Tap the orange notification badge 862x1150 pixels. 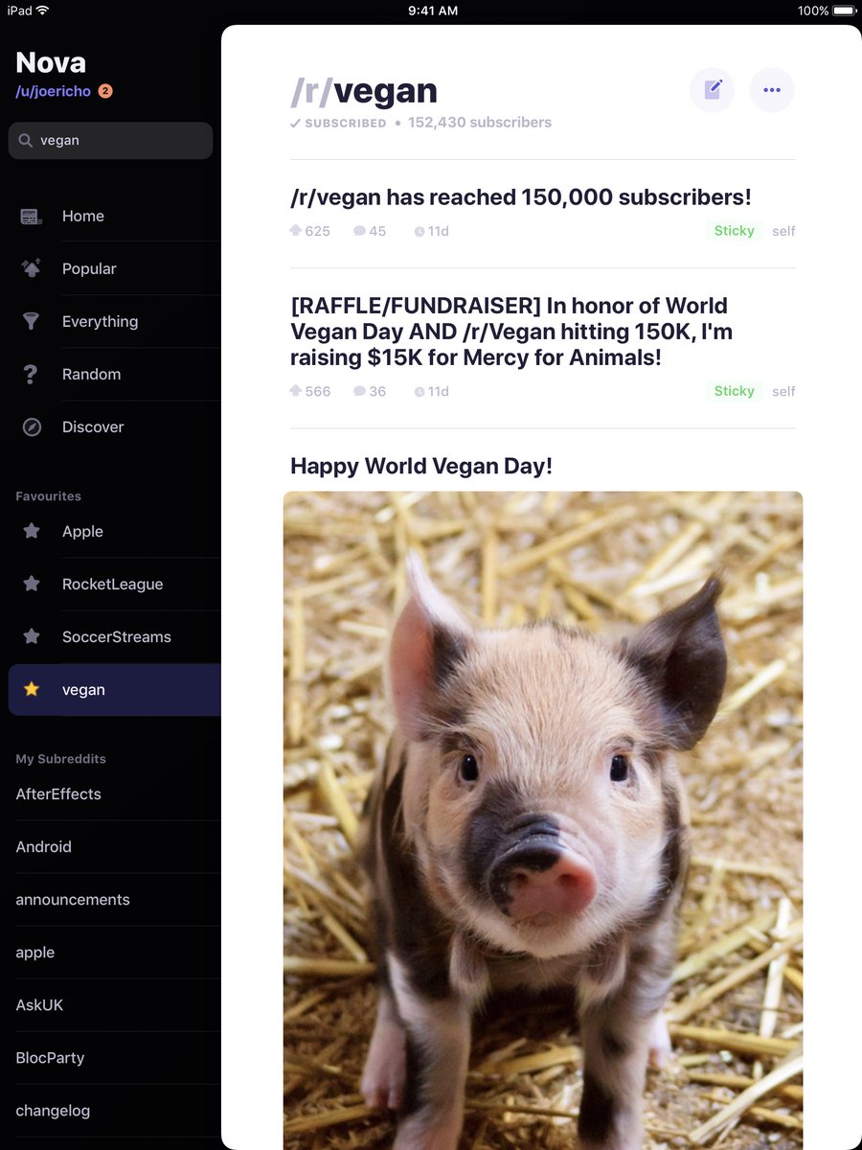click(105, 91)
